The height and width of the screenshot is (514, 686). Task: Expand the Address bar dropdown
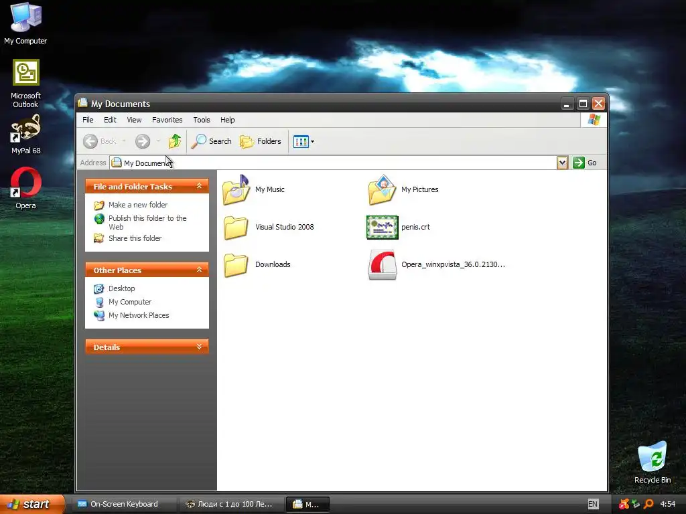[562, 163]
